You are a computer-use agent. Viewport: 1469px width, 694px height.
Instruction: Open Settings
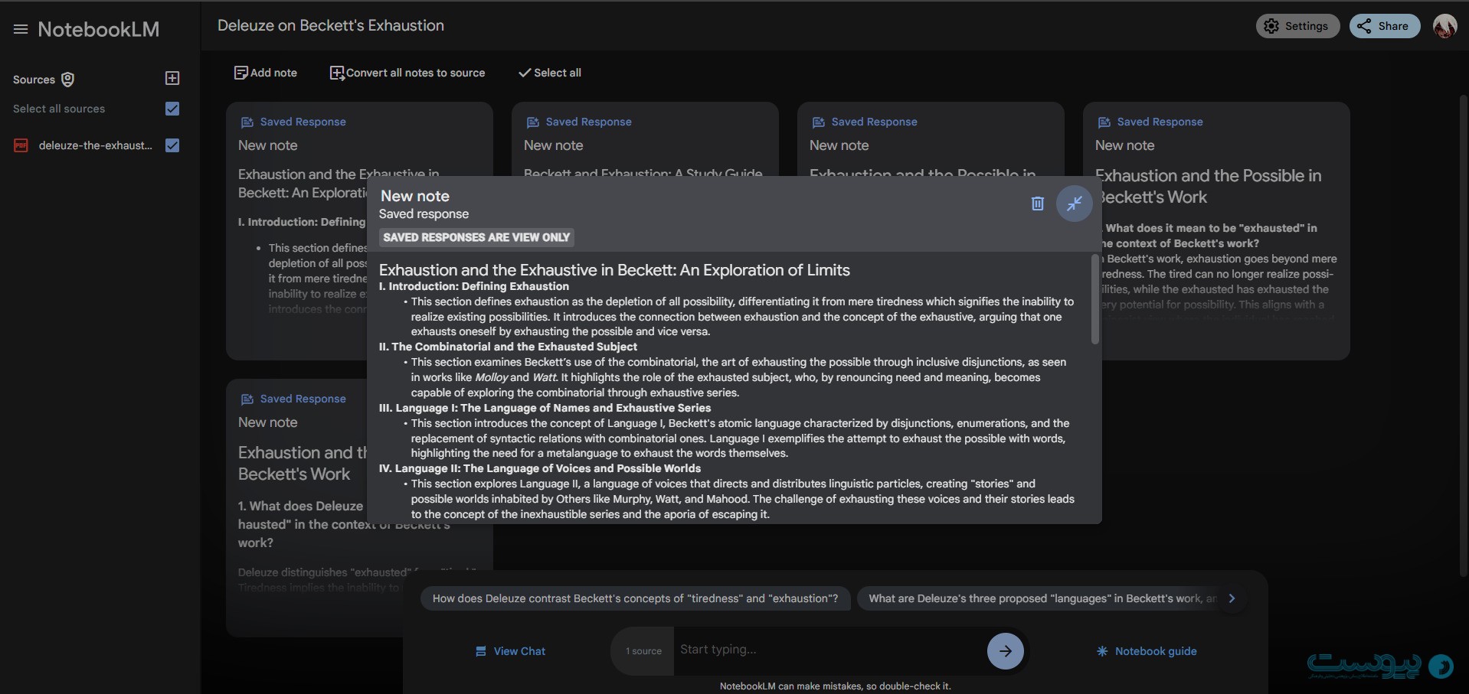(1297, 26)
